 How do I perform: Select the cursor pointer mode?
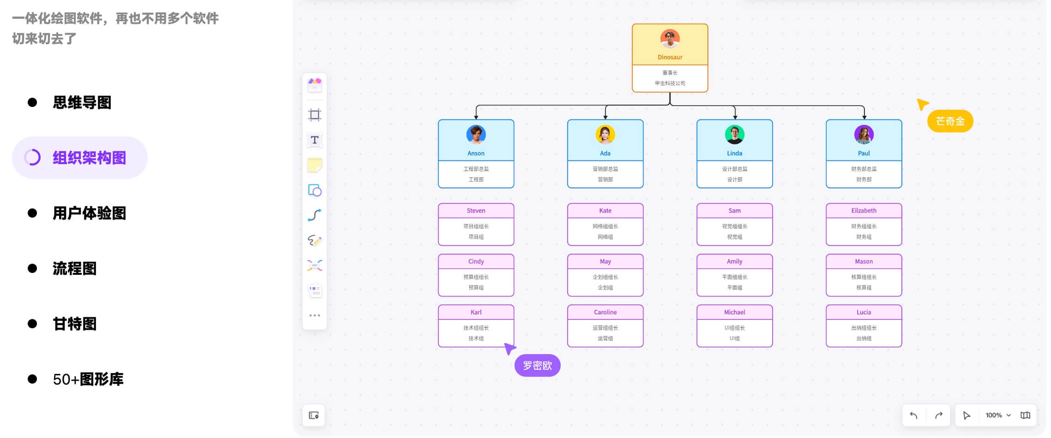pos(966,415)
